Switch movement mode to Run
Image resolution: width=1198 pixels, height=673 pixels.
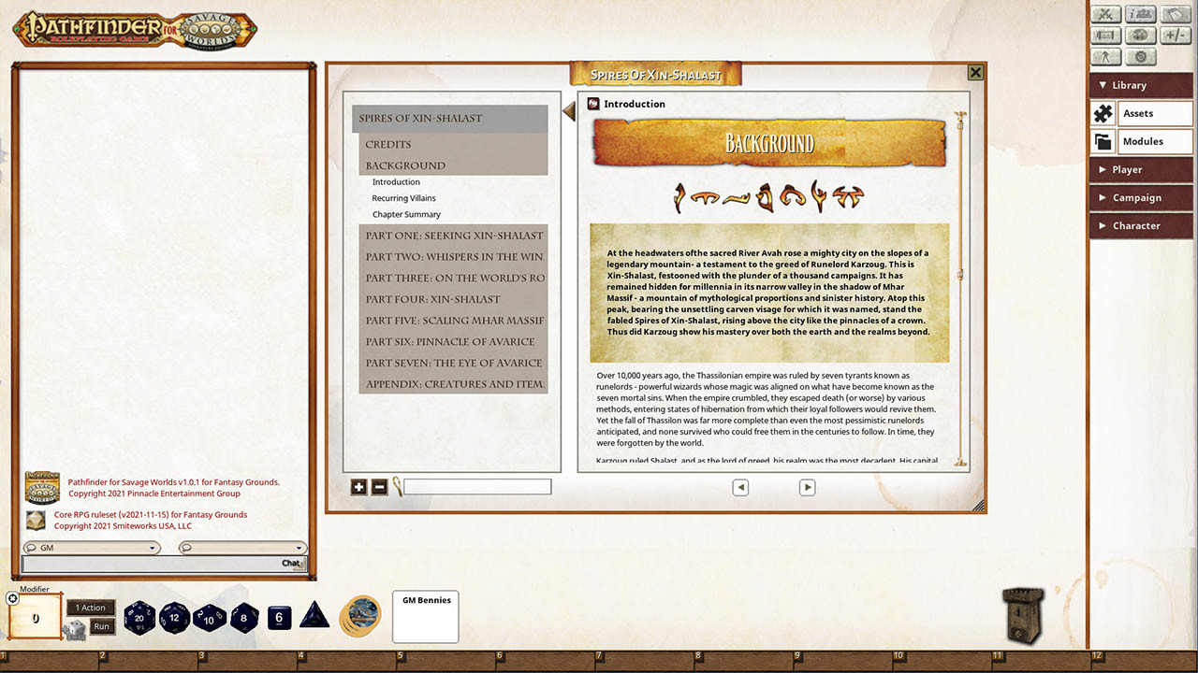101,626
